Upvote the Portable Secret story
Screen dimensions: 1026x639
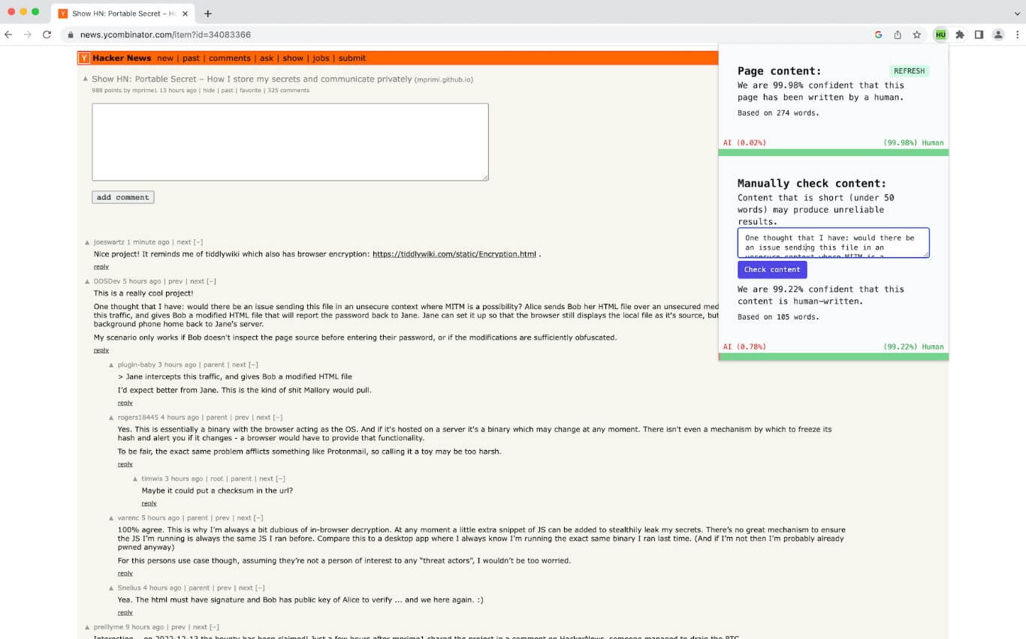tap(86, 79)
